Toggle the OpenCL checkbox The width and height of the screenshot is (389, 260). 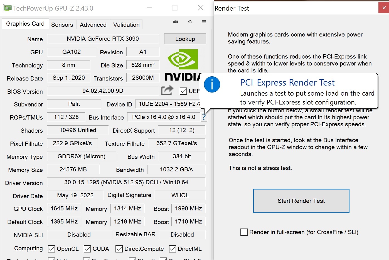coord(51,249)
